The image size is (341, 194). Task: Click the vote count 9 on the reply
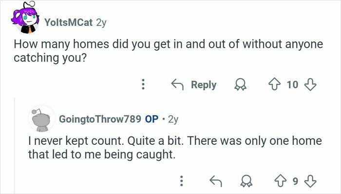point(295,181)
